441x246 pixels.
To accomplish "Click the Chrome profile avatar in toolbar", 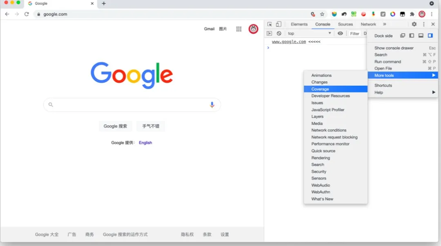I will 422,14.
